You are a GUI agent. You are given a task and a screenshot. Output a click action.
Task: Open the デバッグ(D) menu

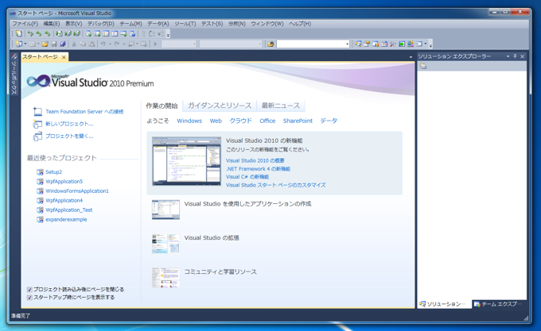click(x=101, y=24)
